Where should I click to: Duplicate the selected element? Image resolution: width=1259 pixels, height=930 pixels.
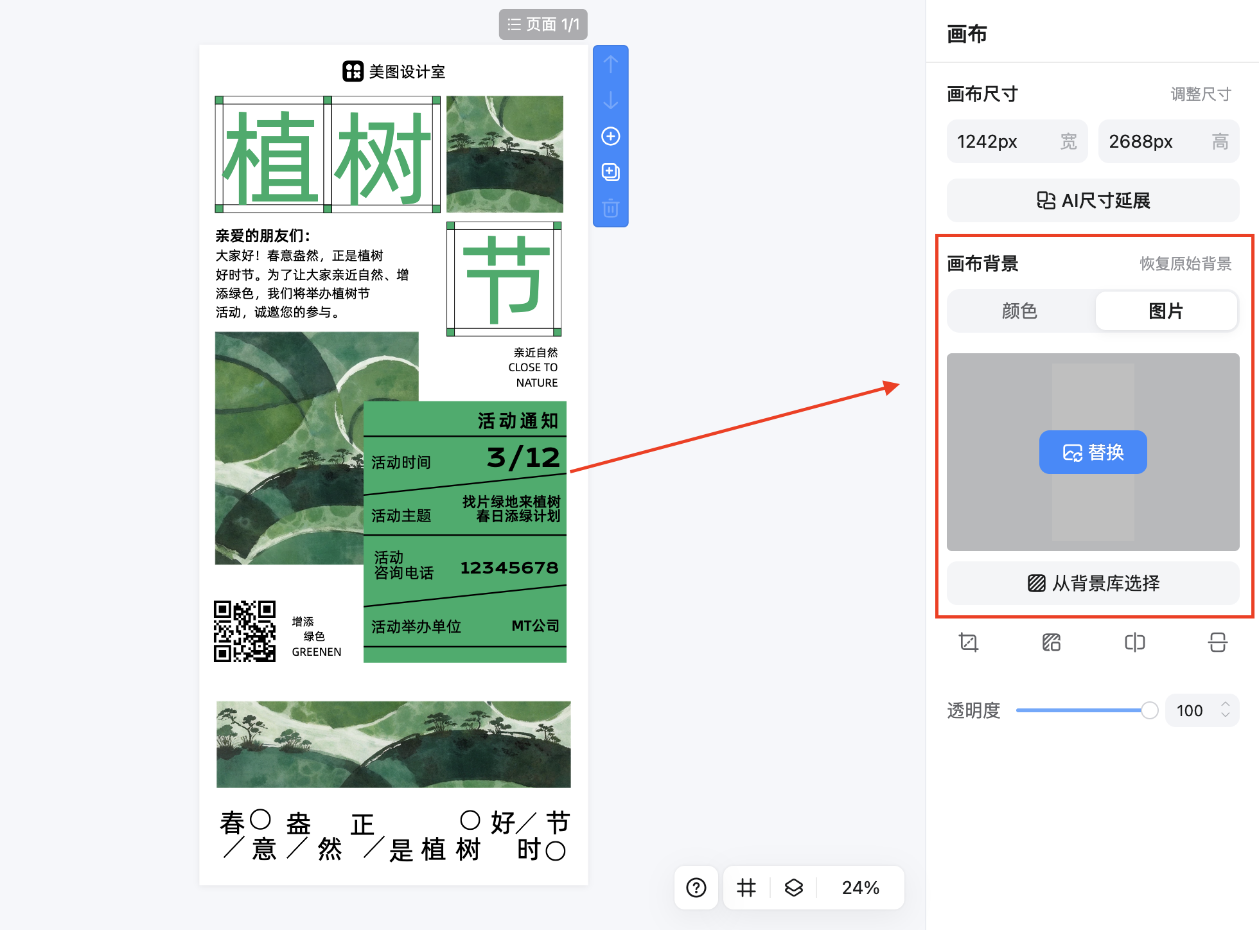coord(610,172)
